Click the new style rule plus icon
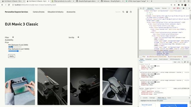The image size is (191, 107). pos(182,62)
